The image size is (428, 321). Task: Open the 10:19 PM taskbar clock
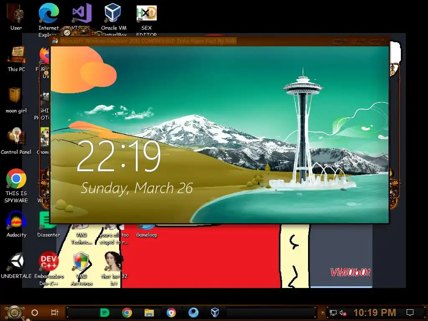(374, 313)
